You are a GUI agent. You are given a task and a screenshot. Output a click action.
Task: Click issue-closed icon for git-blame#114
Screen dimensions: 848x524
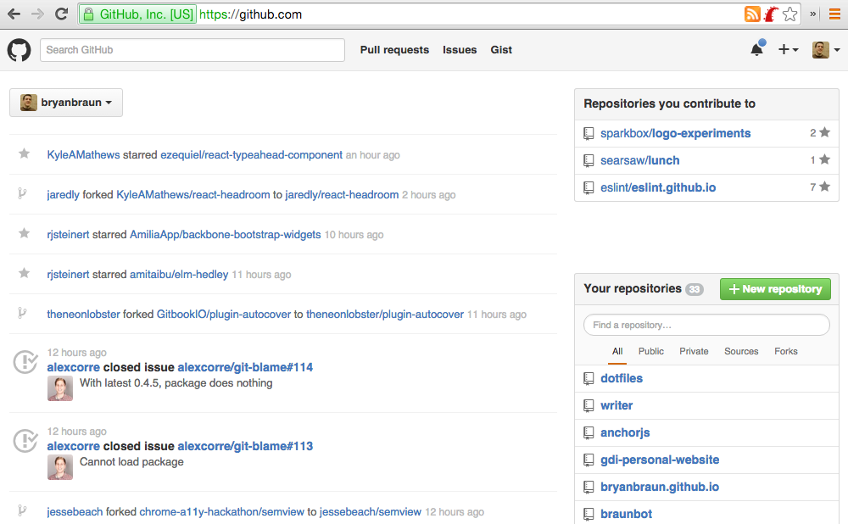(x=25, y=362)
